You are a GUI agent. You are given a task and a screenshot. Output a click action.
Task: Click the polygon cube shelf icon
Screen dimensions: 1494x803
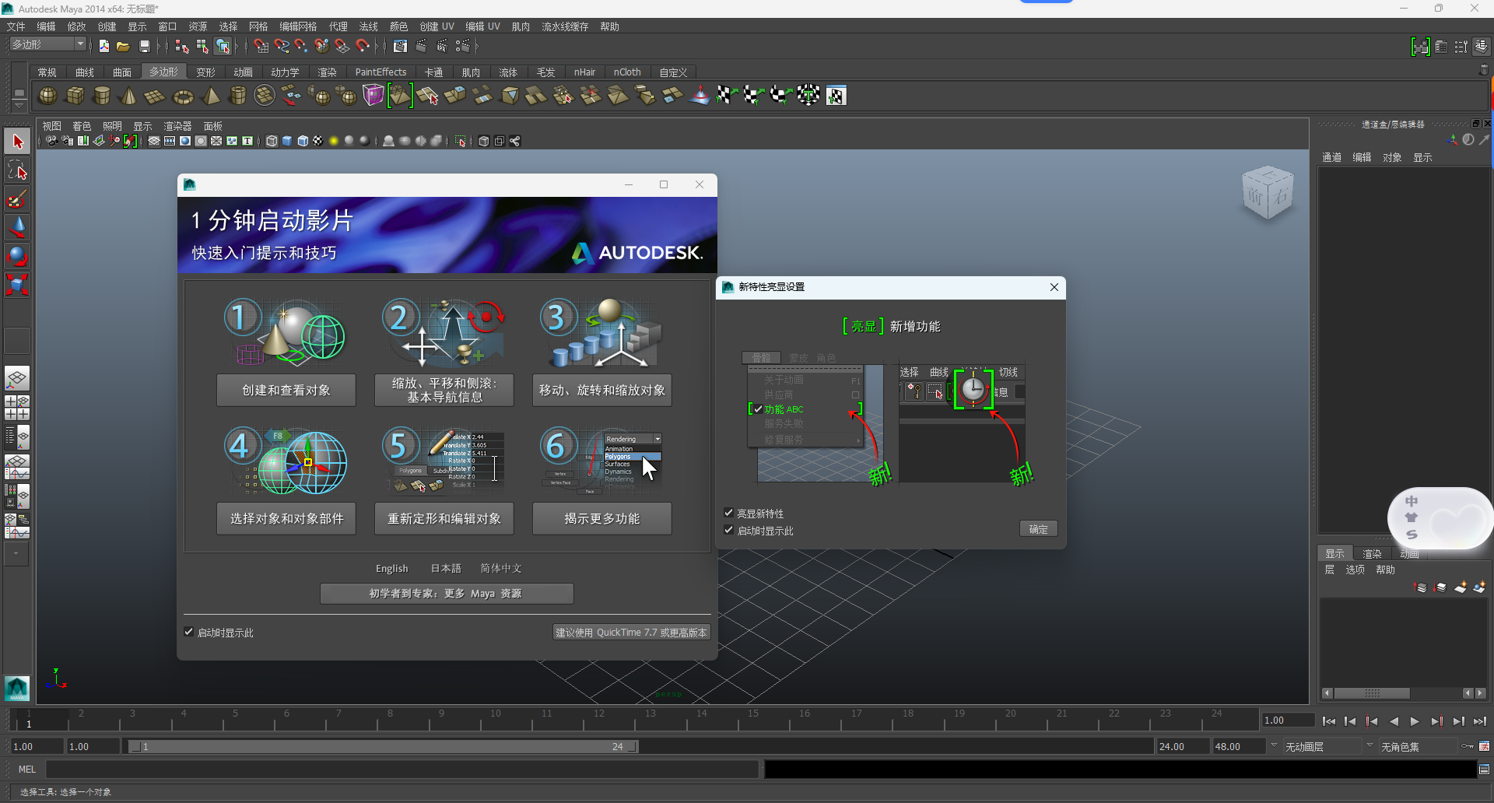coord(75,96)
